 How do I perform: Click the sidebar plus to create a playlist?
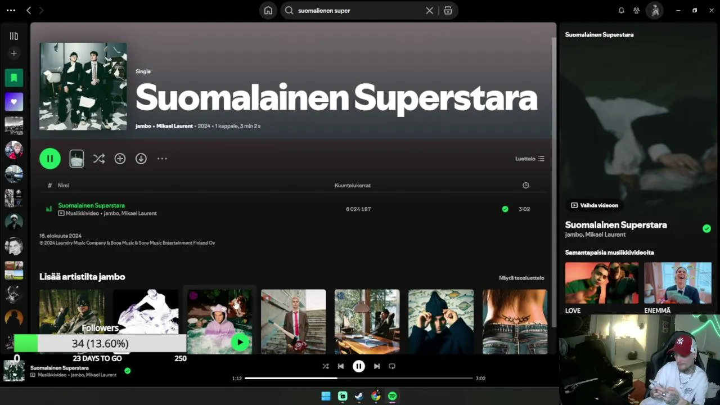(x=14, y=53)
